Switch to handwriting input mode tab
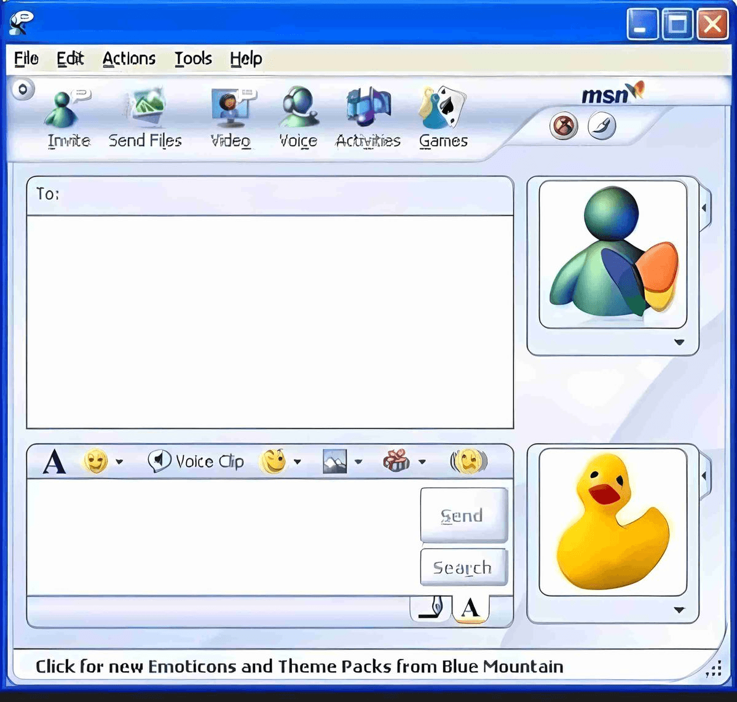The width and height of the screenshot is (737, 702). click(x=431, y=608)
